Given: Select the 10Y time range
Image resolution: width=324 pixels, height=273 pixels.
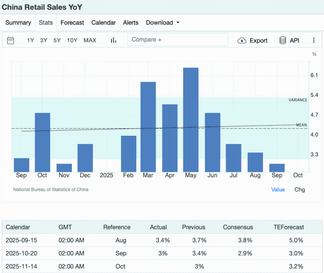Looking at the screenshot, I should 72,40.
